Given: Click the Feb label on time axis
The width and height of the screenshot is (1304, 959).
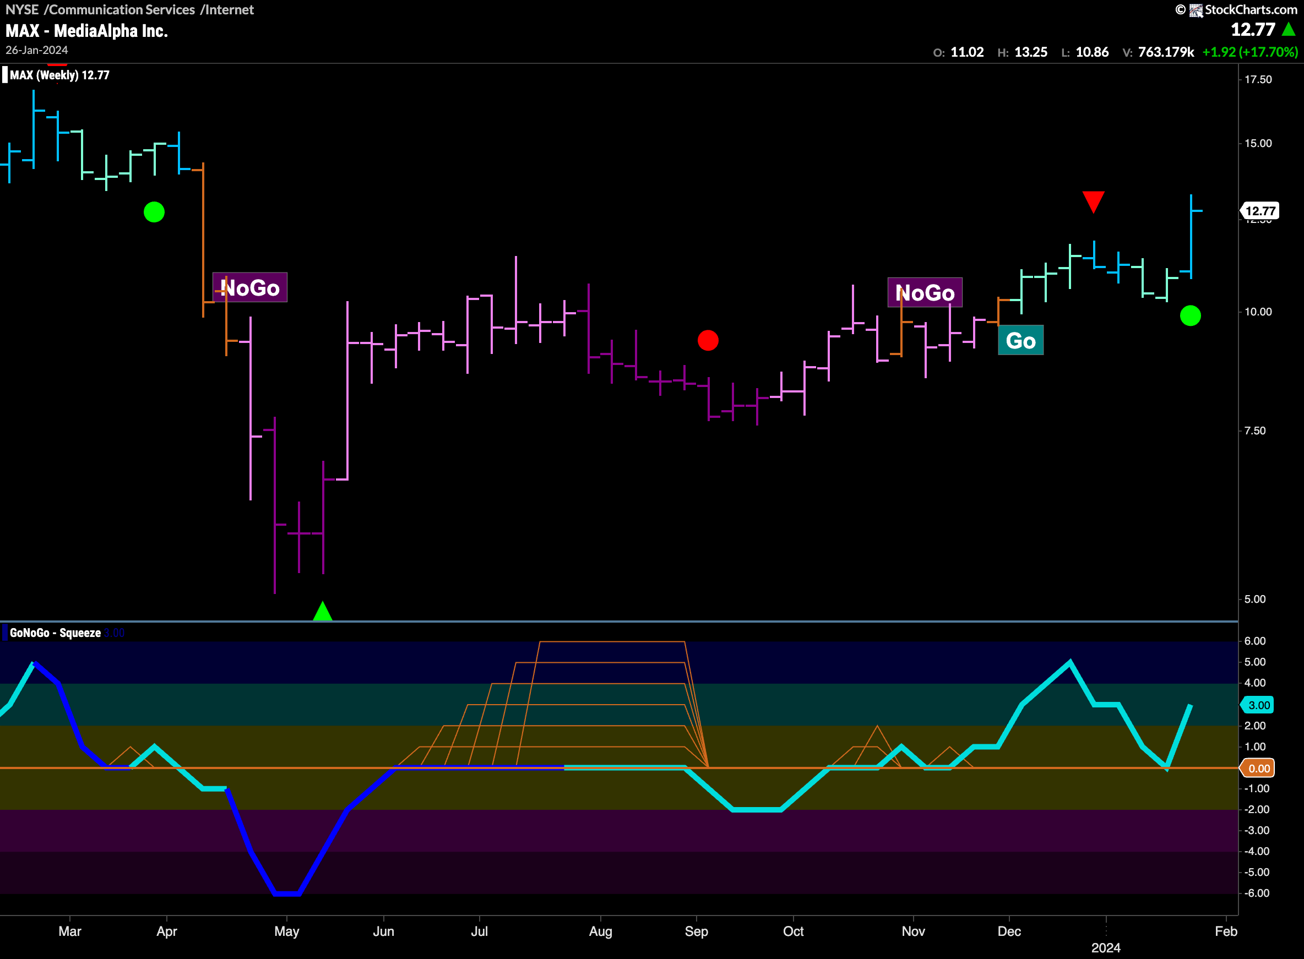Looking at the screenshot, I should coord(1226,931).
